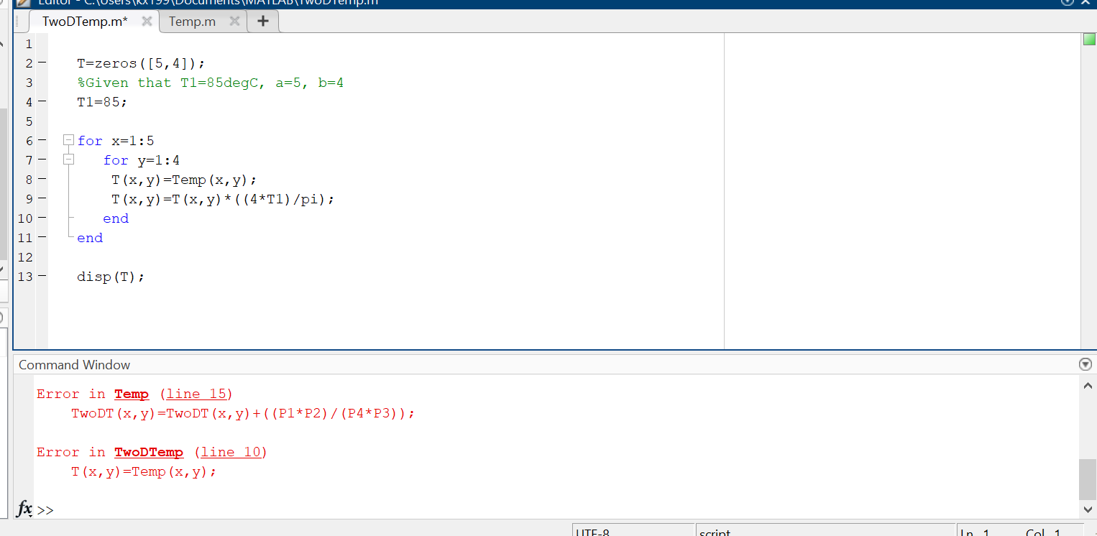Click the scrollbar up-arrow in the Command Window
This screenshot has height=536, width=1097.
click(1088, 385)
